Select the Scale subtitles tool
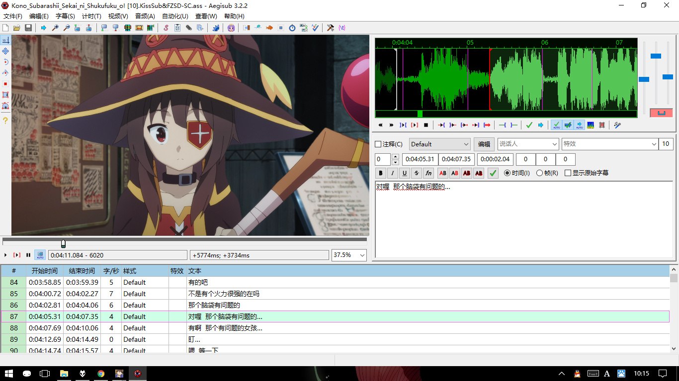Screen dimensions: 679x381 pos(5,84)
